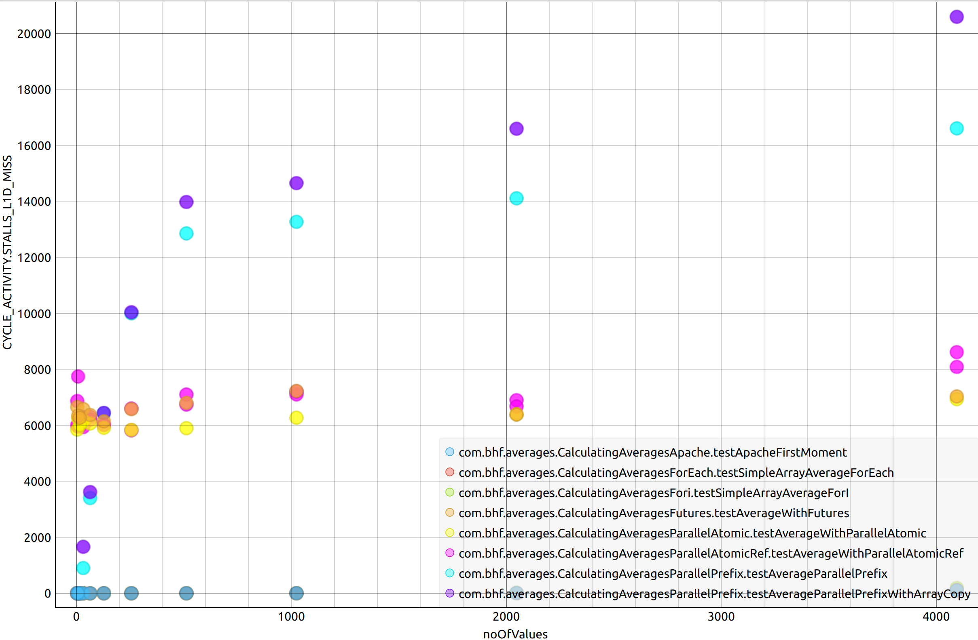The height and width of the screenshot is (640, 978).
Task: Click the cyan point at 512 near 12800
Action: [x=186, y=234]
